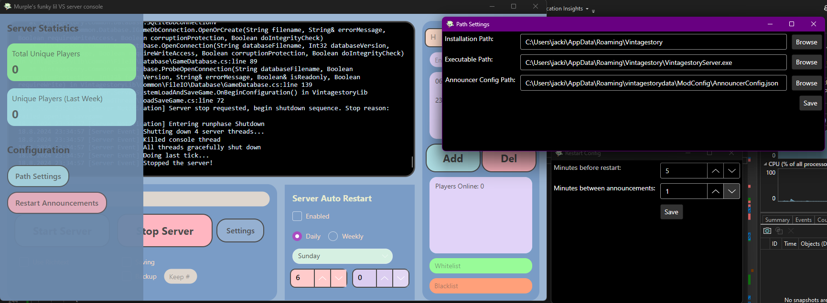The height and width of the screenshot is (303, 827).
Task: Collapse the CPU graph section
Action: (765, 164)
